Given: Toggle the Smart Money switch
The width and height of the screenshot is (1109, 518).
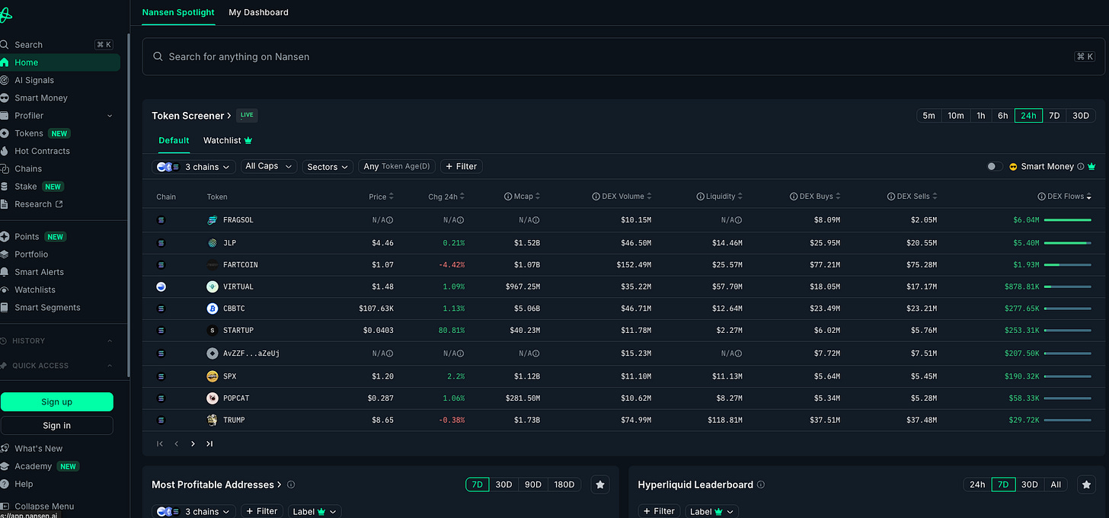Looking at the screenshot, I should point(994,167).
